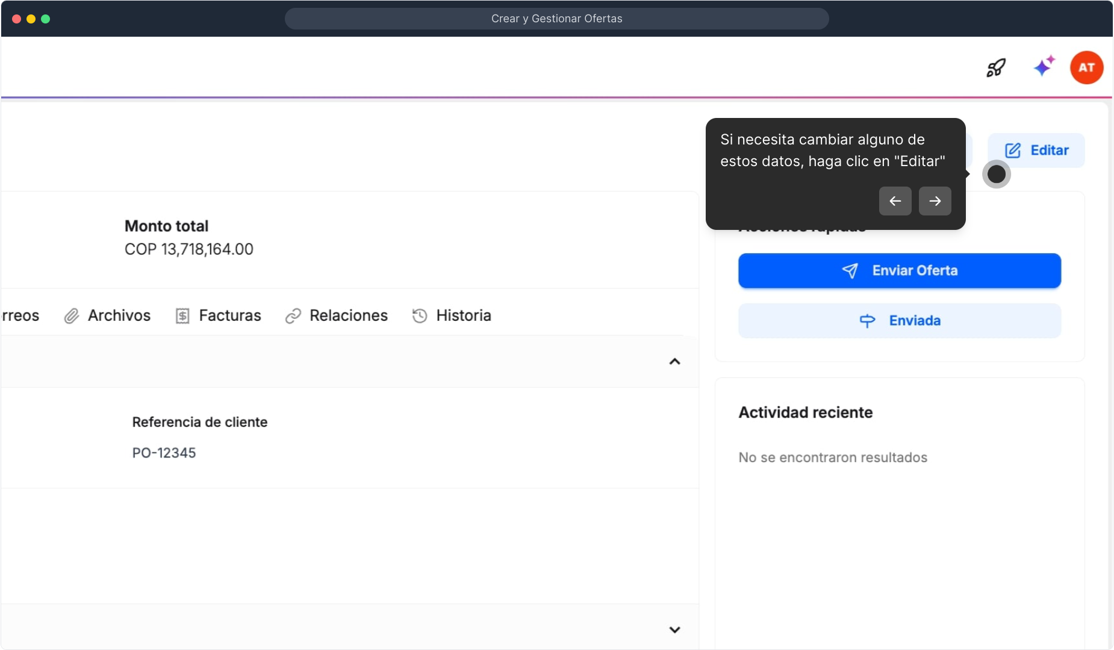Screen dimensions: 1114x650
Task: Click the rocket icon in the header
Action: pos(996,67)
